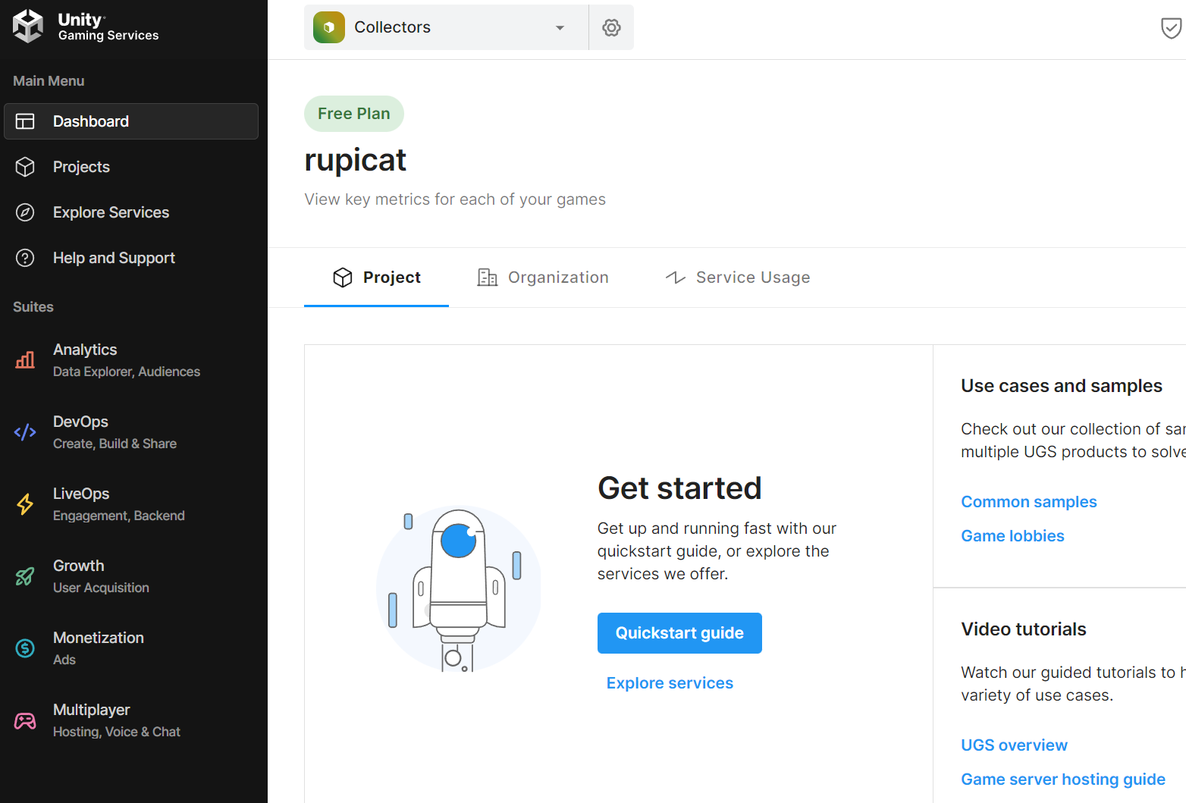1186x803 pixels.
Task: Expand the Collectors project dropdown arrow
Action: [x=560, y=28]
